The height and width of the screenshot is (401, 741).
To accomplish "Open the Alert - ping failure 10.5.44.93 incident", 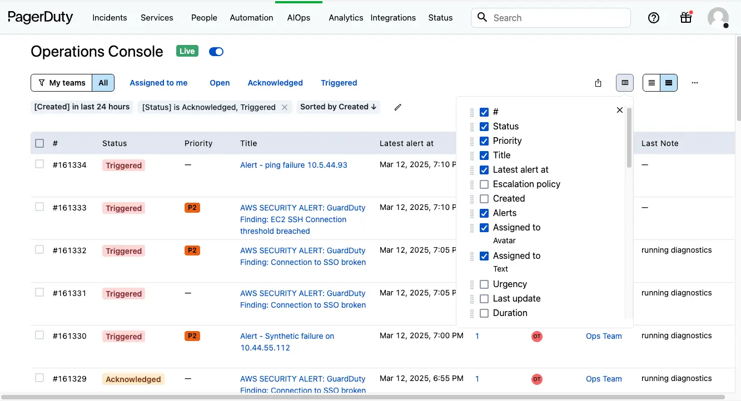I will click(294, 165).
